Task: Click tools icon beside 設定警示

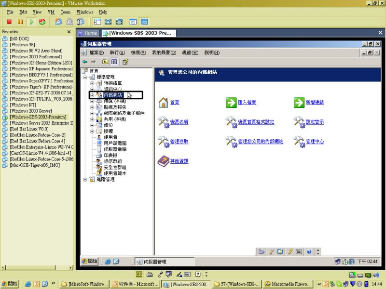Action: 299,122
